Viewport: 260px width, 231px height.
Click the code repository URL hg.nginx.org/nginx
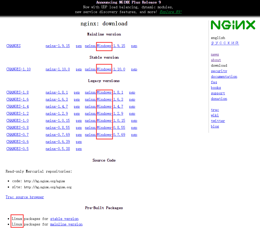point(45,181)
